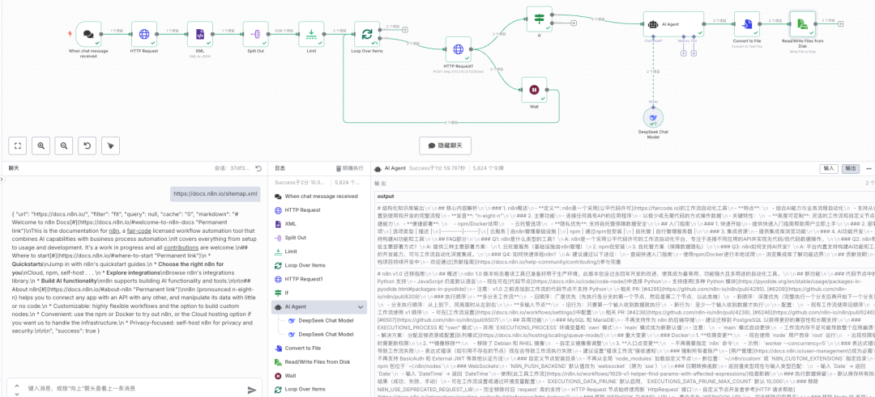Open the fair-code link in chat response
The height and width of the screenshot is (397, 875).
click(139, 230)
